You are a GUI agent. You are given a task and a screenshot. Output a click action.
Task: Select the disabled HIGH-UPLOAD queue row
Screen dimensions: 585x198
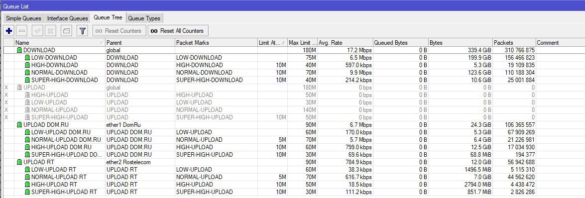click(294, 95)
